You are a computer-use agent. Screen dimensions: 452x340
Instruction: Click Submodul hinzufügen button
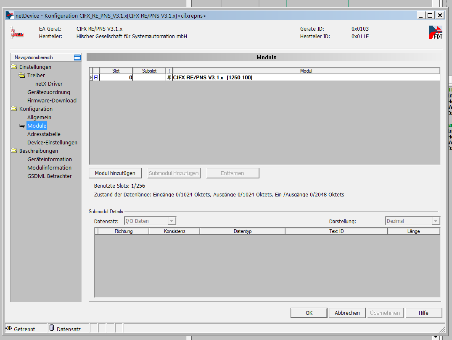point(174,173)
